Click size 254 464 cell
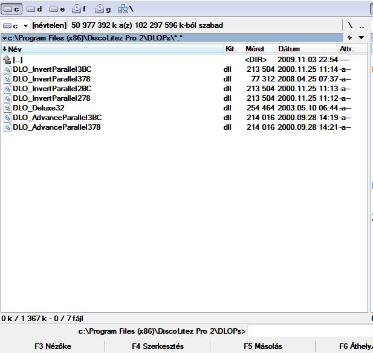This screenshot has width=373, height=353. (x=261, y=108)
